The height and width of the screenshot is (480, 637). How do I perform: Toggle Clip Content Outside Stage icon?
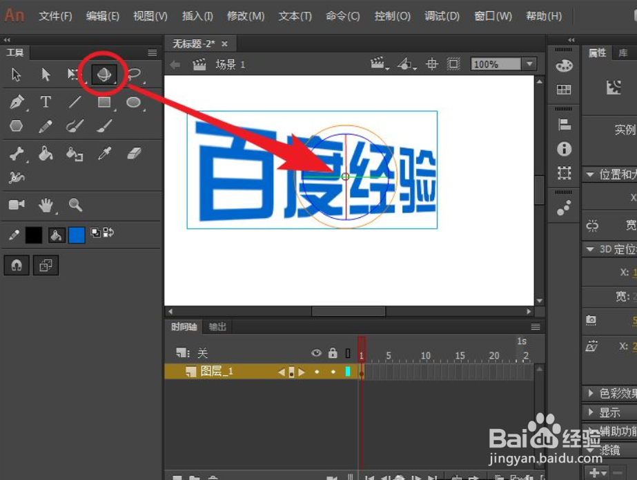point(453,63)
